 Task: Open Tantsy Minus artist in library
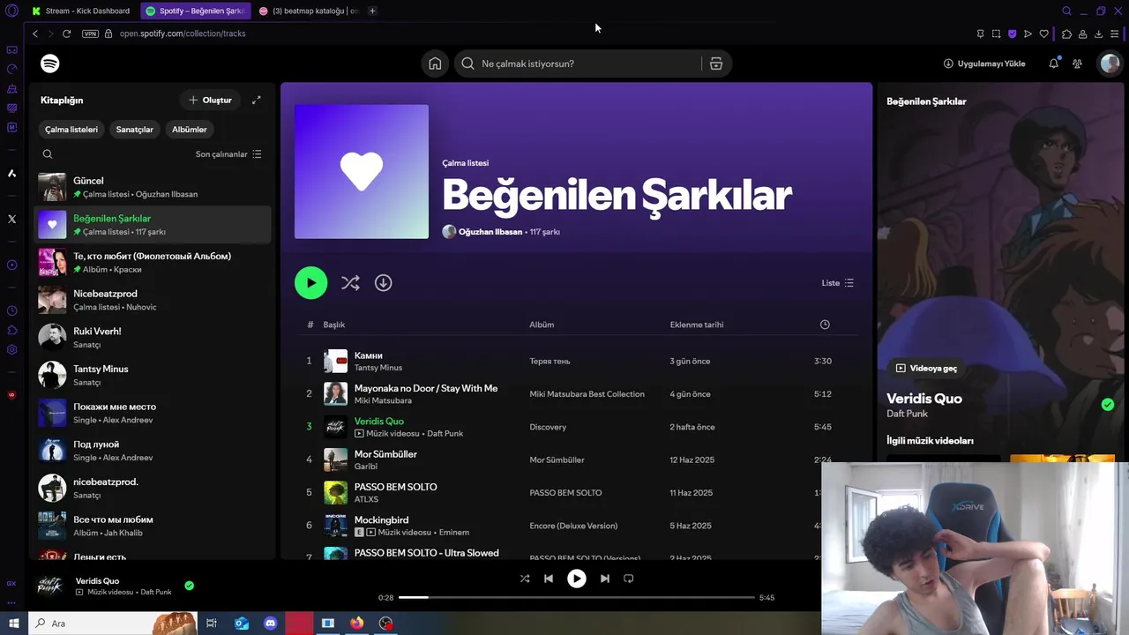point(153,375)
